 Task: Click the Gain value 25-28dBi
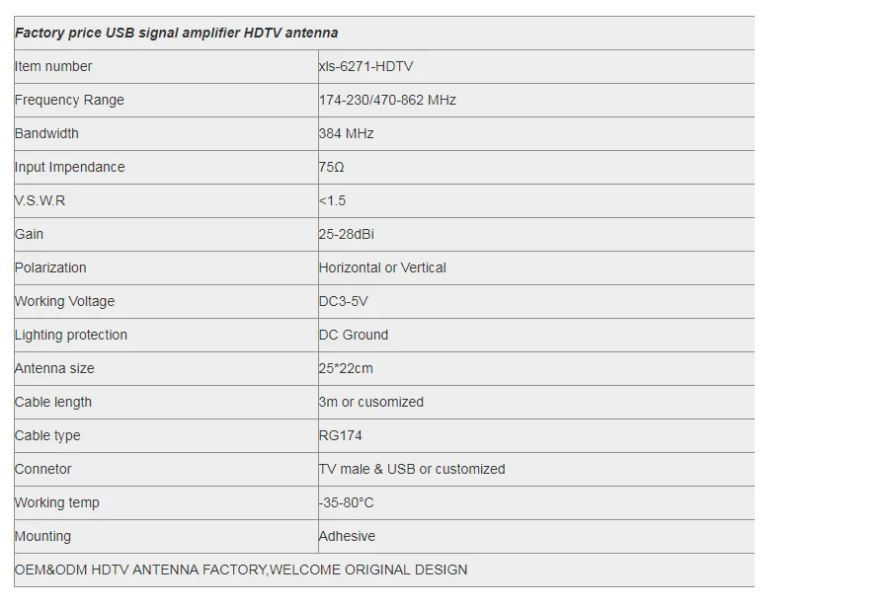(x=346, y=234)
